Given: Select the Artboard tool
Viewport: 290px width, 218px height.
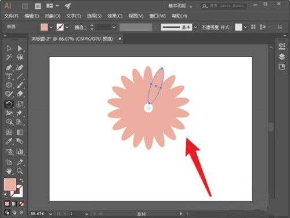Looking at the screenshot, I should [x=9, y=162].
